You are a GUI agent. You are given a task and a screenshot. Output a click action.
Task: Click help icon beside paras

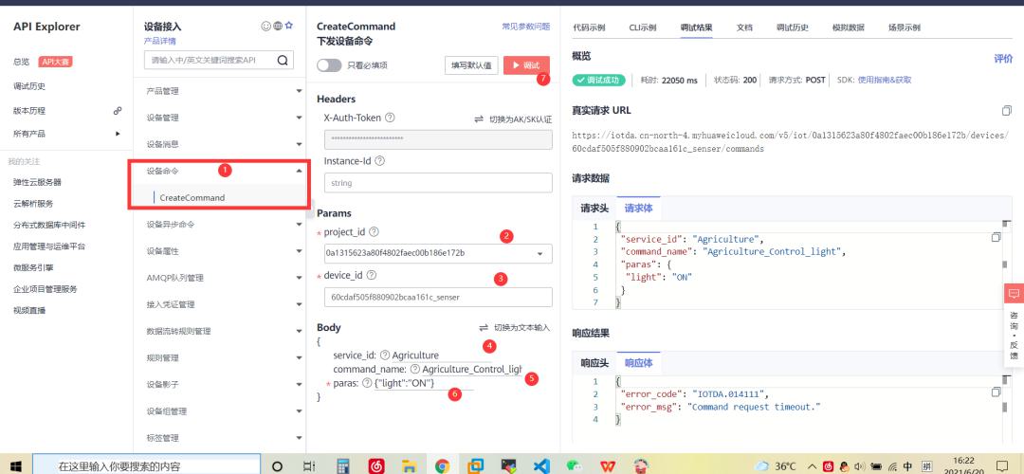pyautogui.click(x=367, y=383)
